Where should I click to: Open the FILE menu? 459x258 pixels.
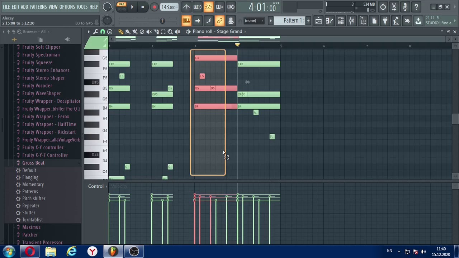[x=6, y=7]
